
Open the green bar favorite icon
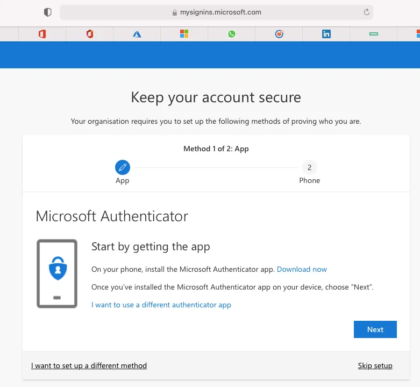(374, 34)
